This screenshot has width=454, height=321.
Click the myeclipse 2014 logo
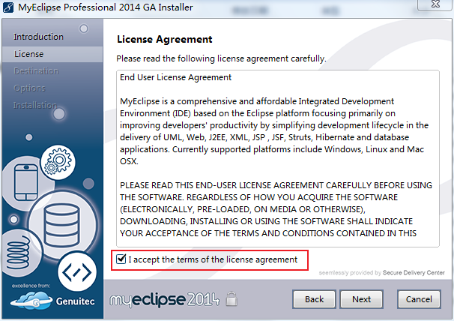tap(165, 299)
